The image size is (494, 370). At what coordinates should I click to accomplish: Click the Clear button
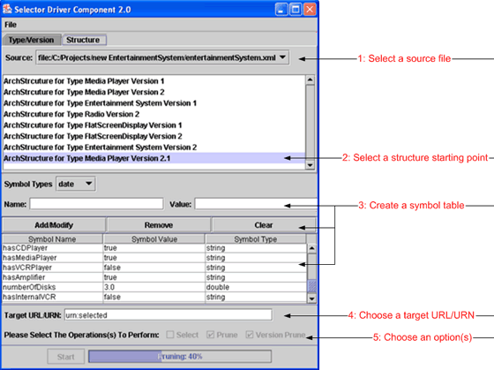pyautogui.click(x=264, y=225)
